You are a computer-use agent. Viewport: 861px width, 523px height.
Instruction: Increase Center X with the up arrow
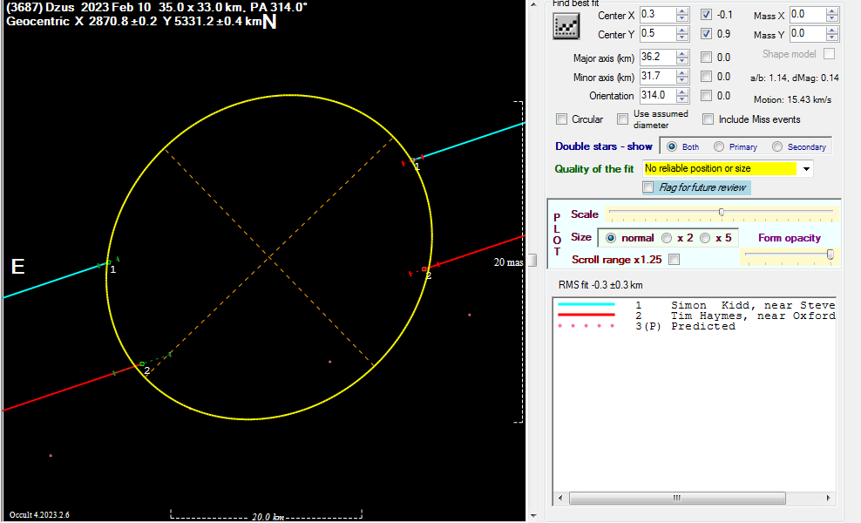682,11
